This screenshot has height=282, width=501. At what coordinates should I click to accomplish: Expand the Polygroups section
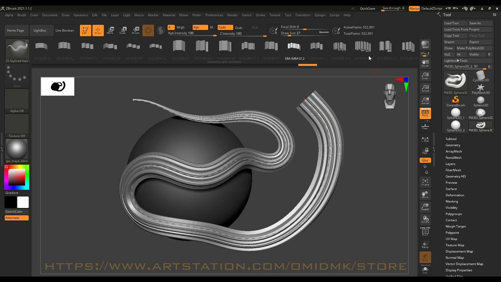coord(454,214)
